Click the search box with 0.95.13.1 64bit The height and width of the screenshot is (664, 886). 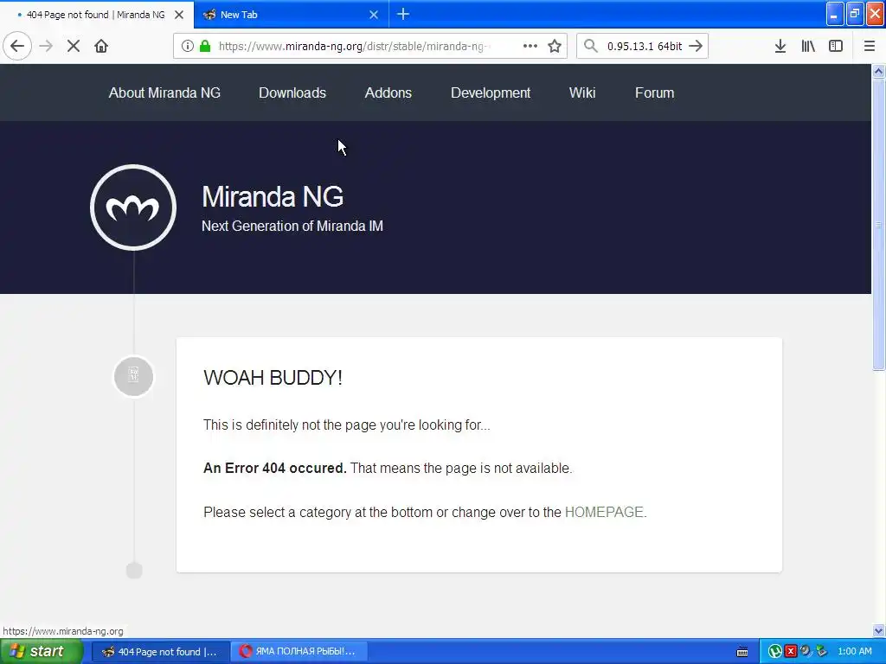tap(644, 47)
